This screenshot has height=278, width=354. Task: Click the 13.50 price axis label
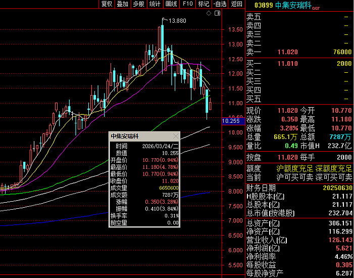[235, 30]
